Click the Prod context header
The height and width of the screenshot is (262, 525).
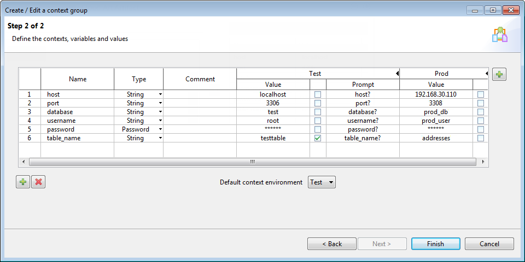441,74
